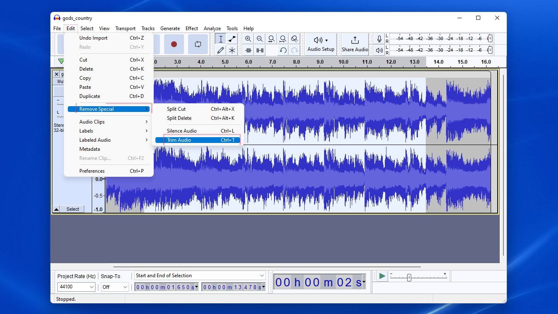Screen dimensions: 558x314
Task: Toggle the Loop playback button
Action: coord(198,44)
